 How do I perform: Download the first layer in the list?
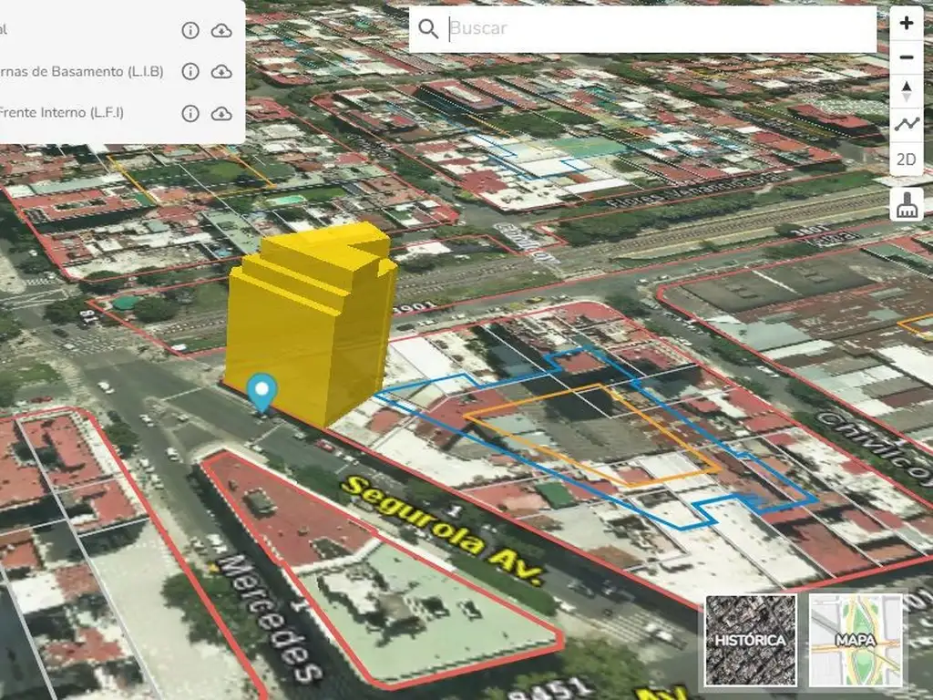[221, 30]
